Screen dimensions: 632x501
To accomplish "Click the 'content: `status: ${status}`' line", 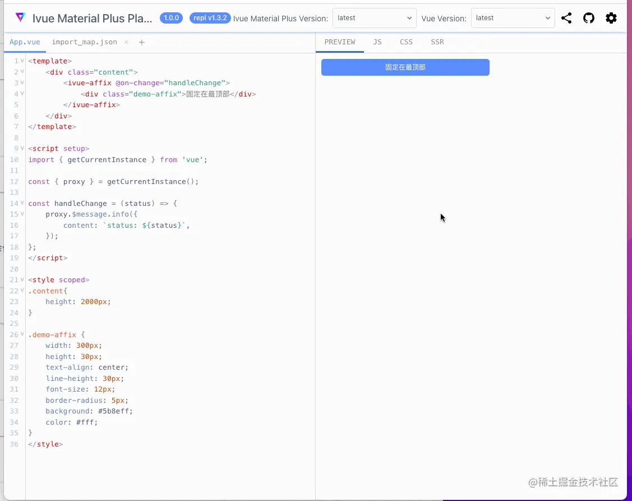I will [126, 225].
